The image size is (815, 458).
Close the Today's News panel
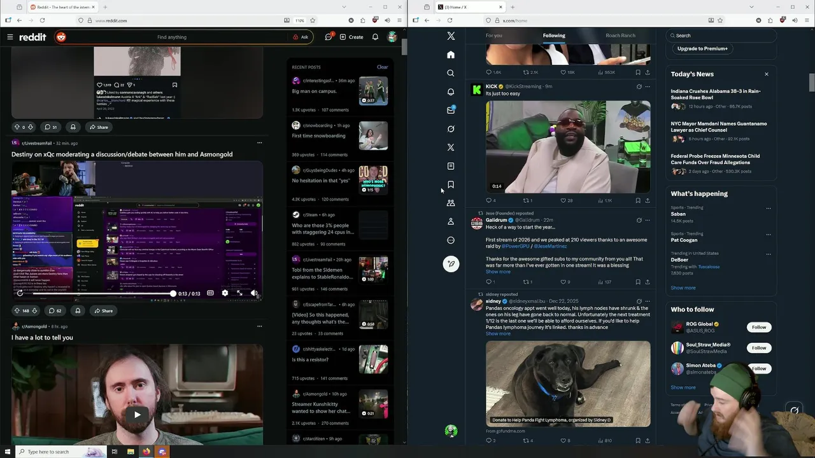[x=767, y=74]
